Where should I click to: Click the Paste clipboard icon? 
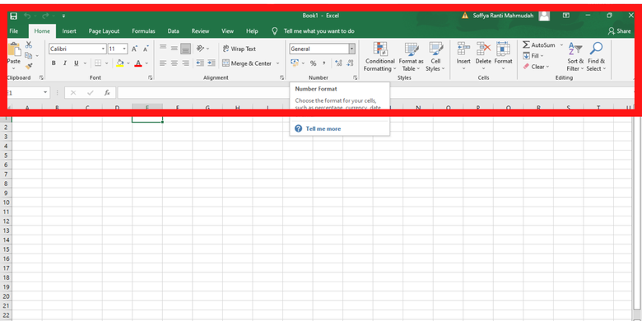[14, 50]
